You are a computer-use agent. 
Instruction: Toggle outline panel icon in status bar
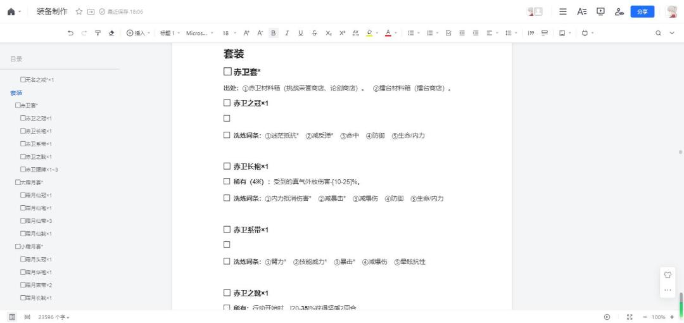(x=12, y=317)
